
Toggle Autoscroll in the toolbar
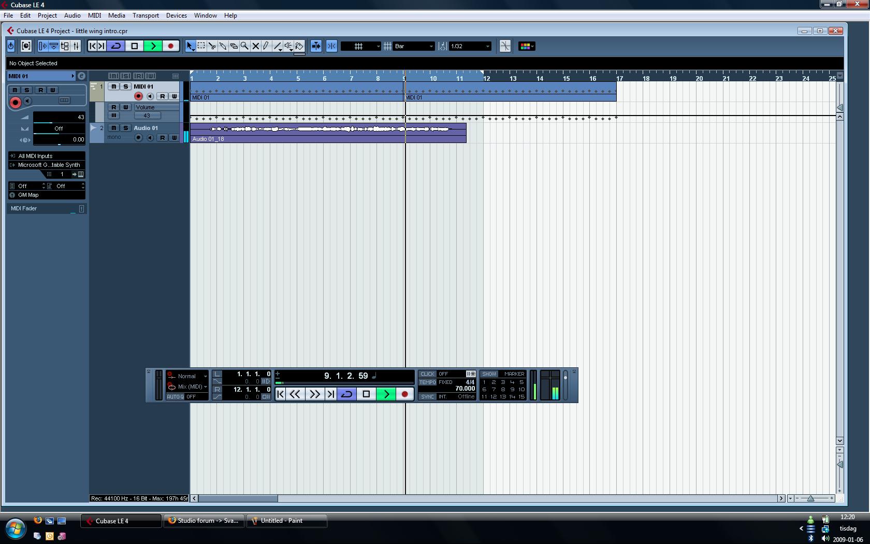coord(315,46)
